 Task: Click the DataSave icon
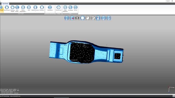(x=42, y=8)
